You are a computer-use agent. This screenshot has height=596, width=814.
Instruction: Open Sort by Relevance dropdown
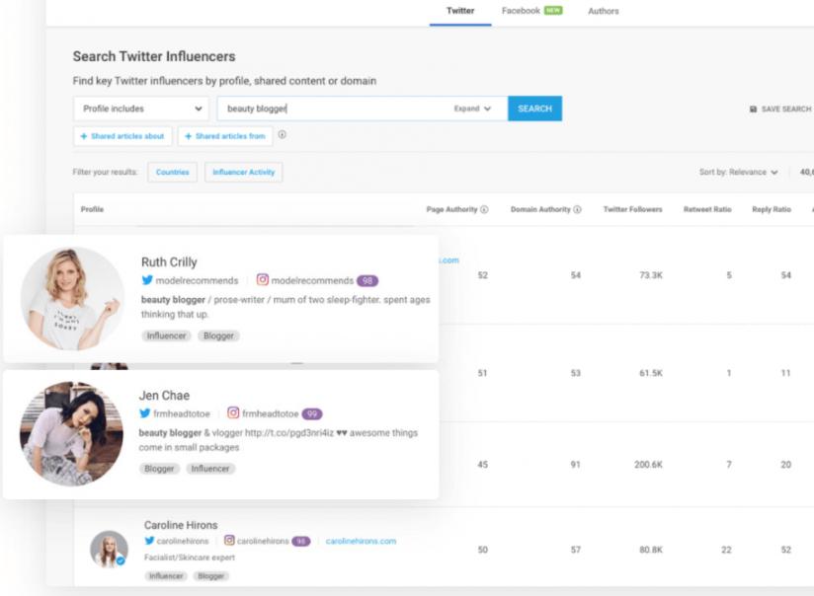click(739, 172)
